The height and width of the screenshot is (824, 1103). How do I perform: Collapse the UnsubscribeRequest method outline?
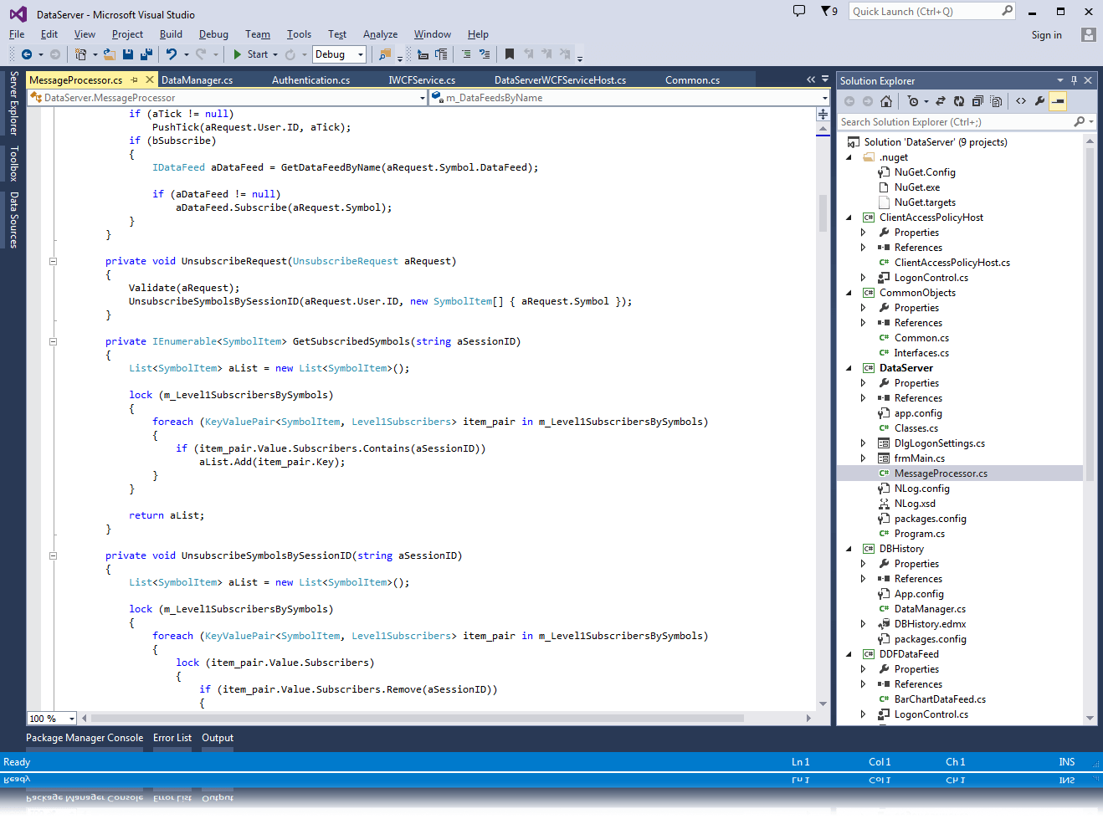click(x=53, y=261)
